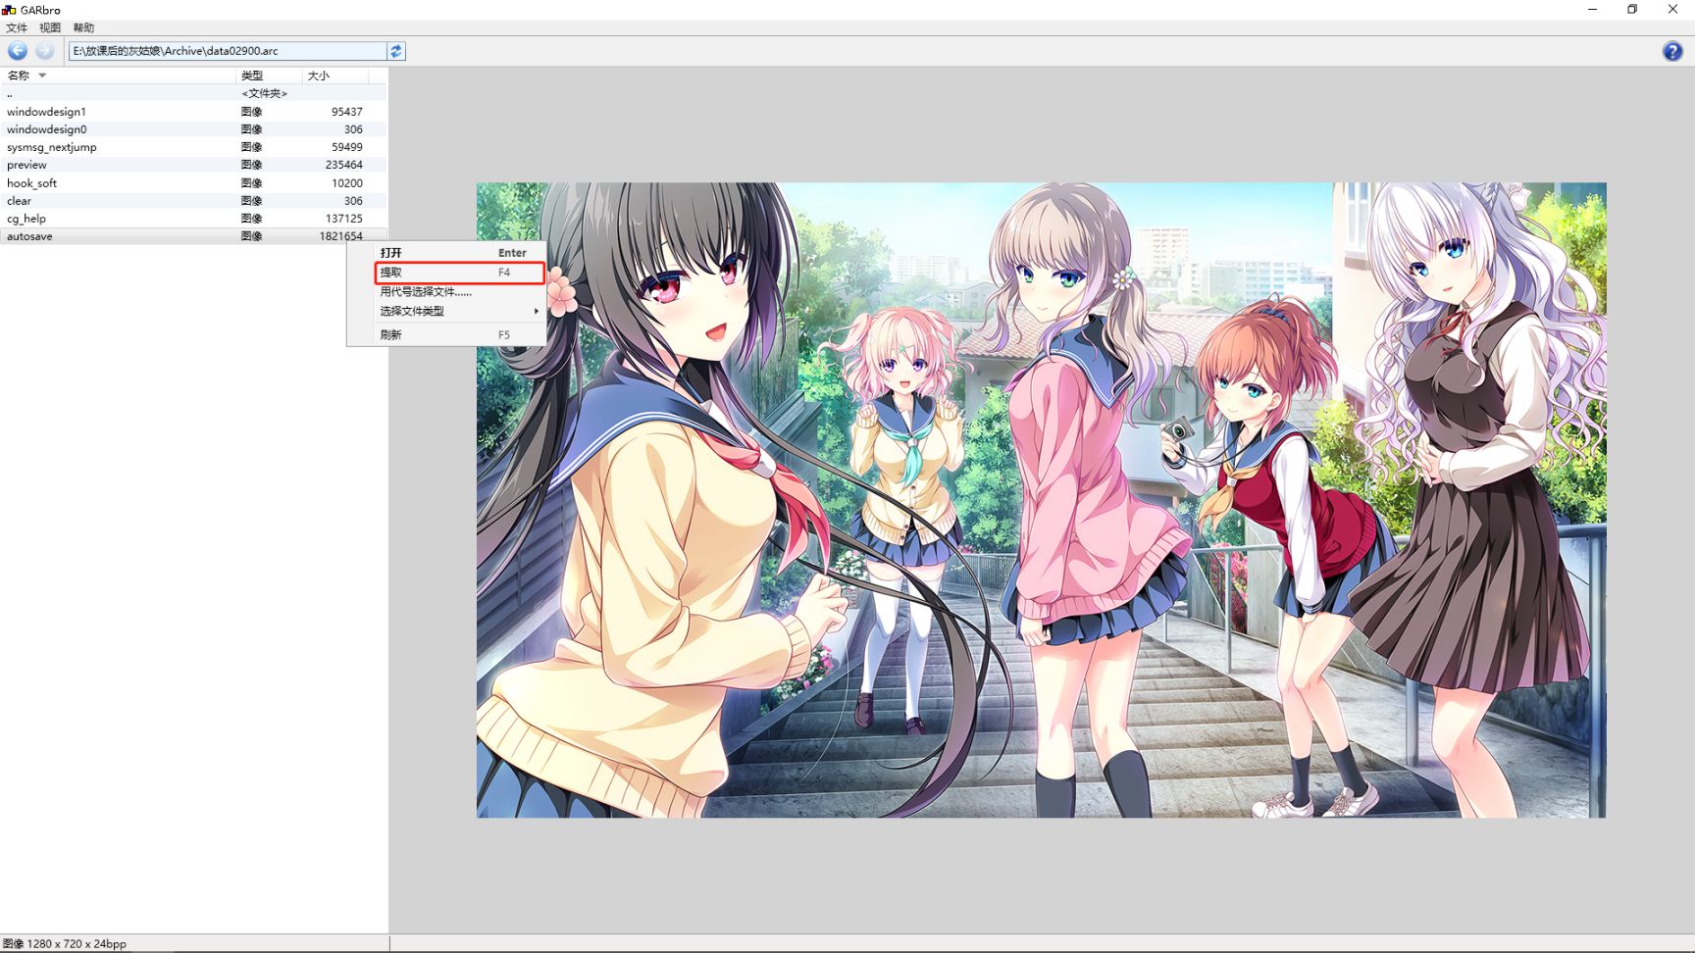
Task: Click the forward navigation arrow icon
Action: (44, 51)
